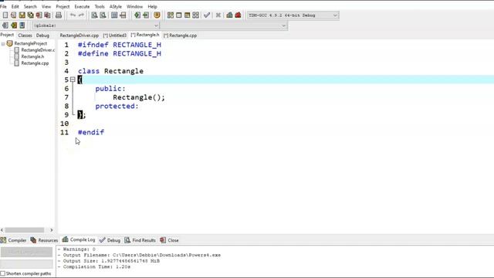Click the first icon in second toolbar row
494x278 pixels.
[5, 25]
